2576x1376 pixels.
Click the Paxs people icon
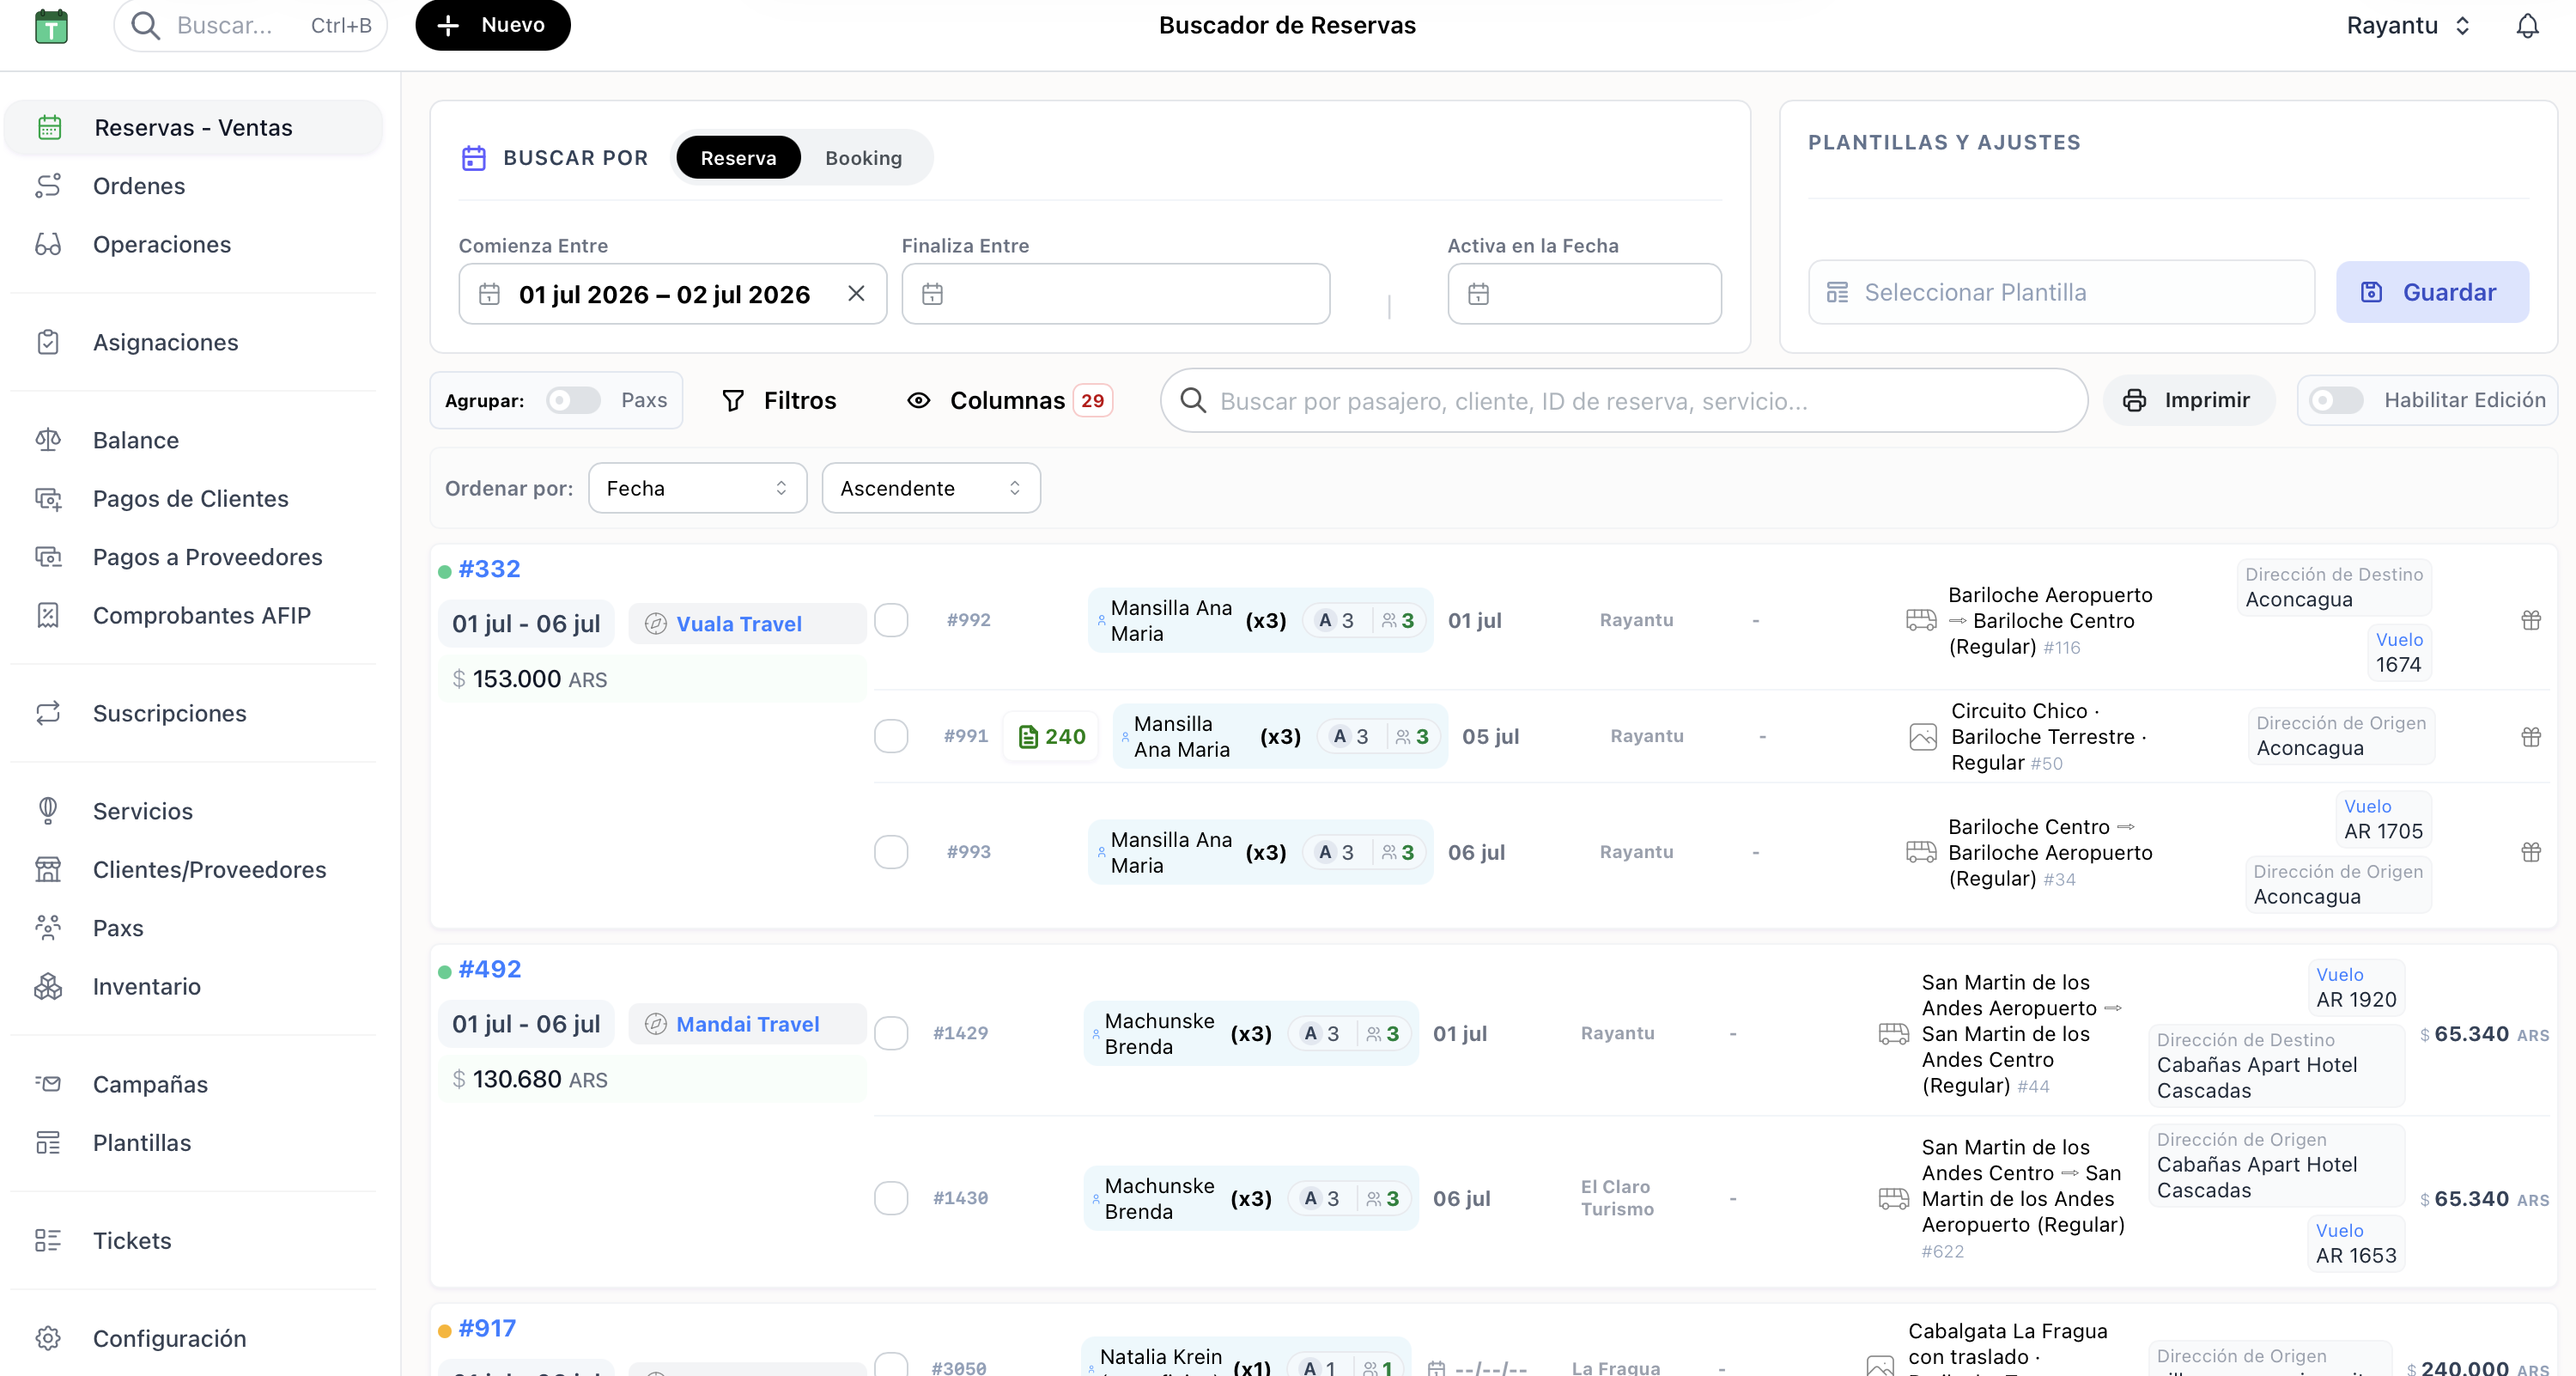(48, 928)
